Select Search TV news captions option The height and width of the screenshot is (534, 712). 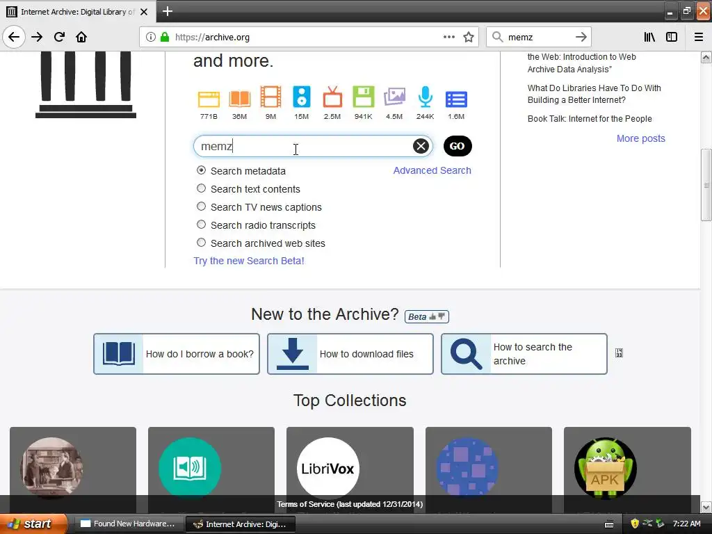click(x=201, y=207)
